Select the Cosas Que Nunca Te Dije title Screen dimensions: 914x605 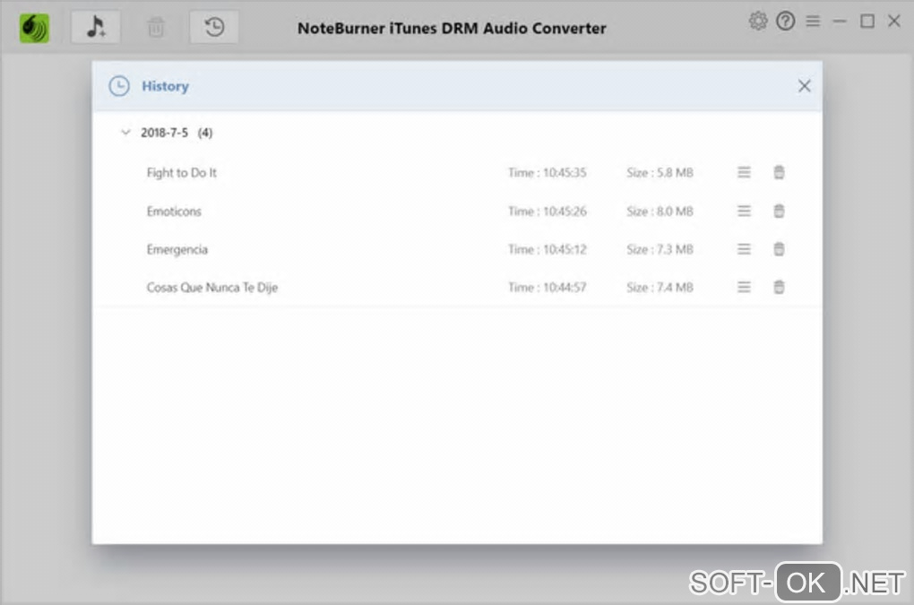pos(212,288)
